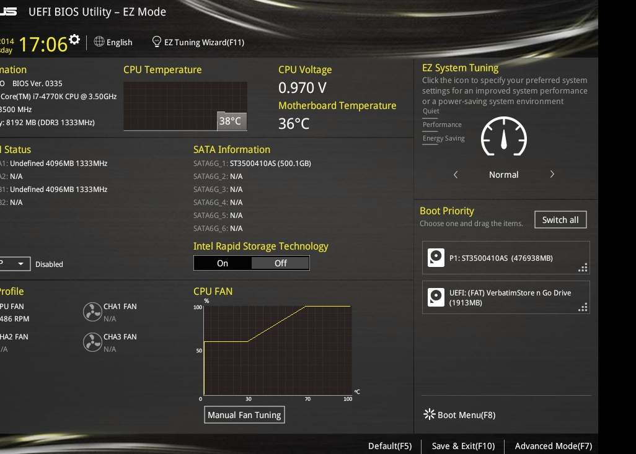636x454 pixels.
Task: Click the EZ Tuning Wizard lightbulb icon
Action: tap(157, 41)
